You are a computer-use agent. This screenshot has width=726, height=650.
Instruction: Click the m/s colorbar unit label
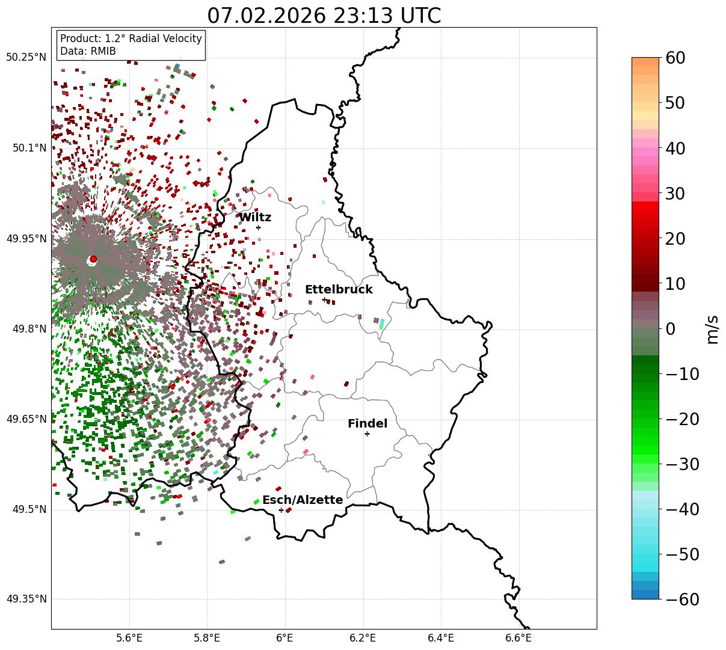[713, 330]
